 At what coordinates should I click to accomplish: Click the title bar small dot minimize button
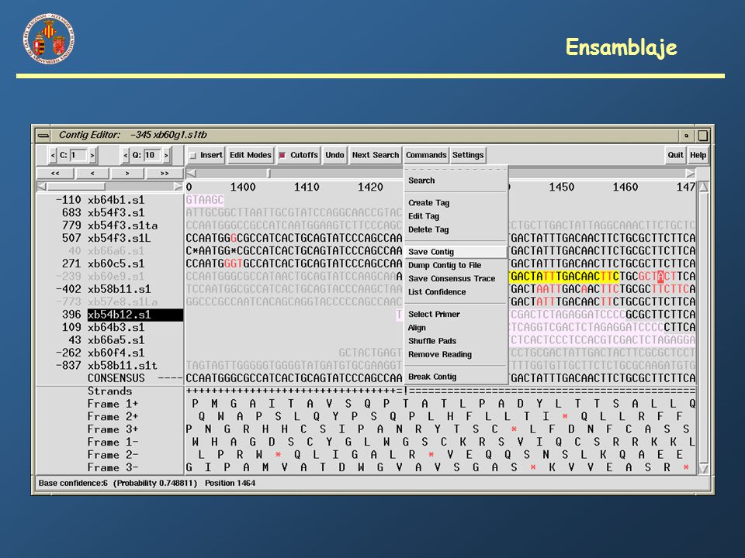coord(686,136)
